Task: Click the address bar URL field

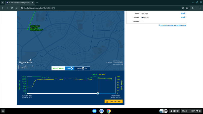Action: (101, 8)
